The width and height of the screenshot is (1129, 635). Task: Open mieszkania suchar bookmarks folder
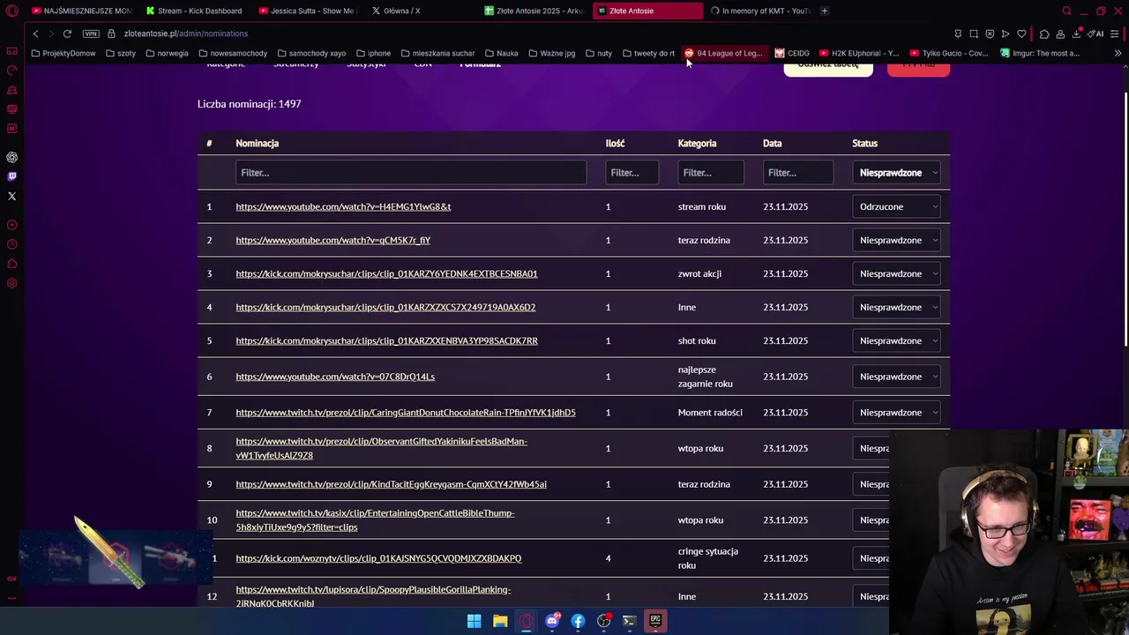point(437,53)
